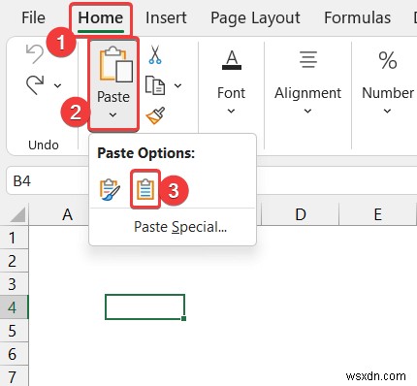
Task: Select column D header
Action: tap(301, 214)
